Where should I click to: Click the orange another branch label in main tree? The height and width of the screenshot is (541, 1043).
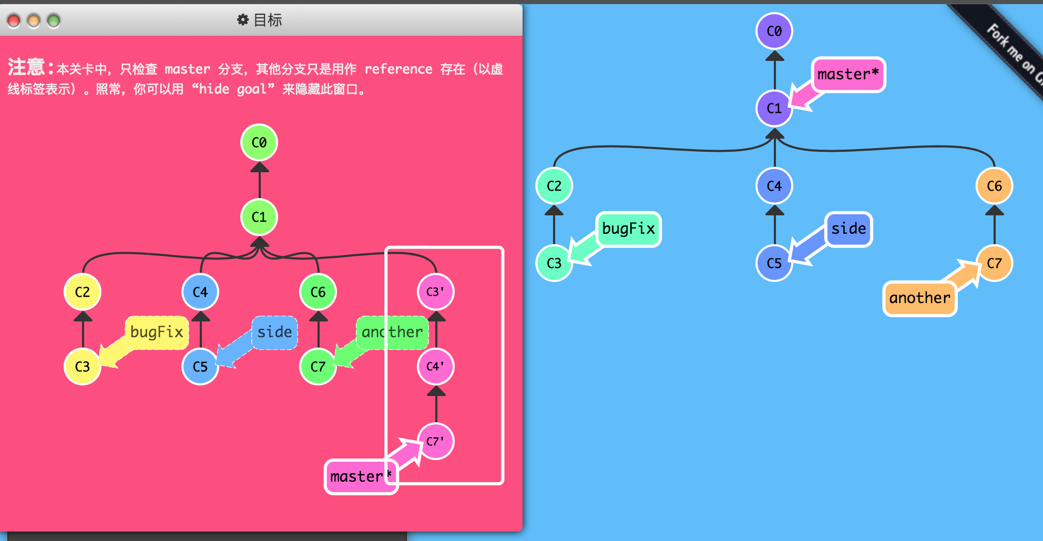pyautogui.click(x=920, y=298)
